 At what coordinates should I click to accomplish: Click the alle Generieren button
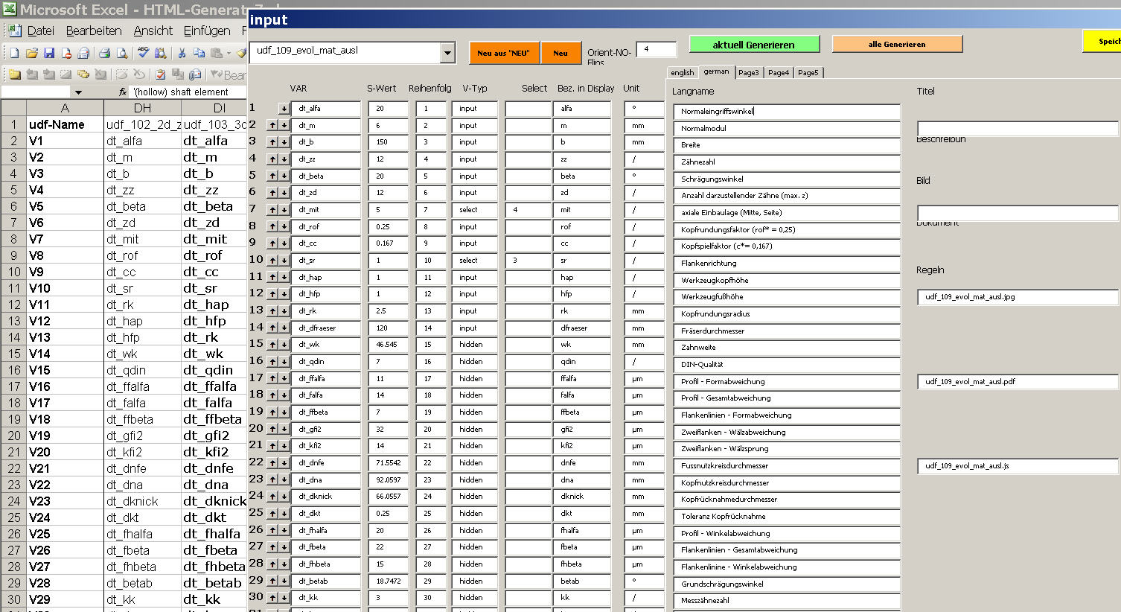pos(897,44)
